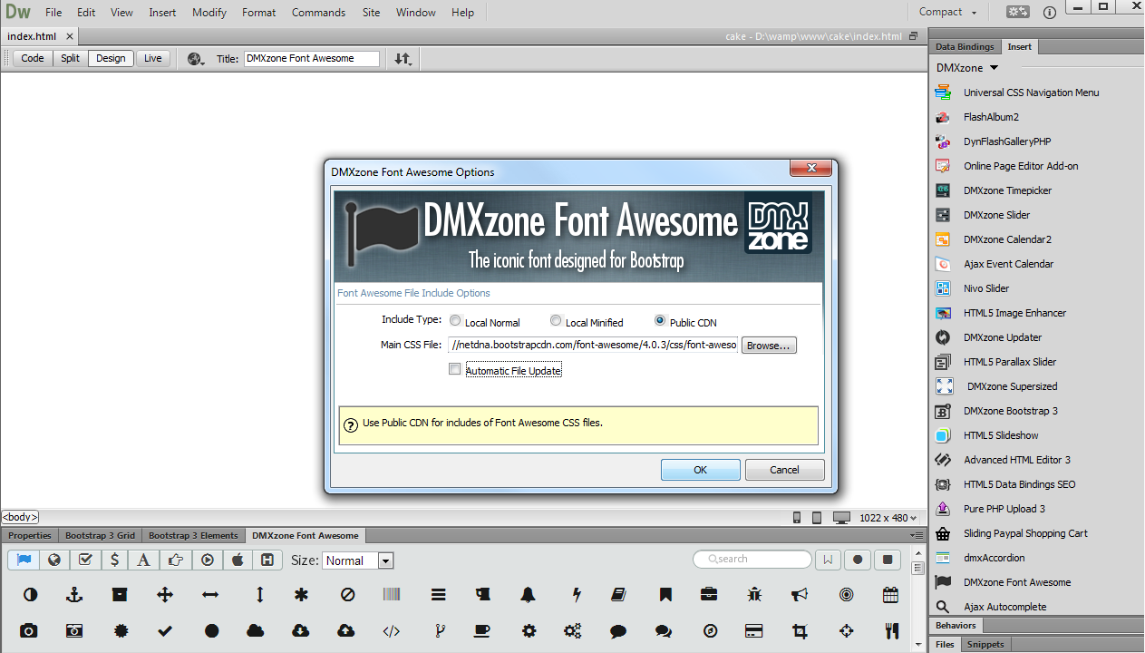
Task: Open the Commands menu
Action: [318, 13]
